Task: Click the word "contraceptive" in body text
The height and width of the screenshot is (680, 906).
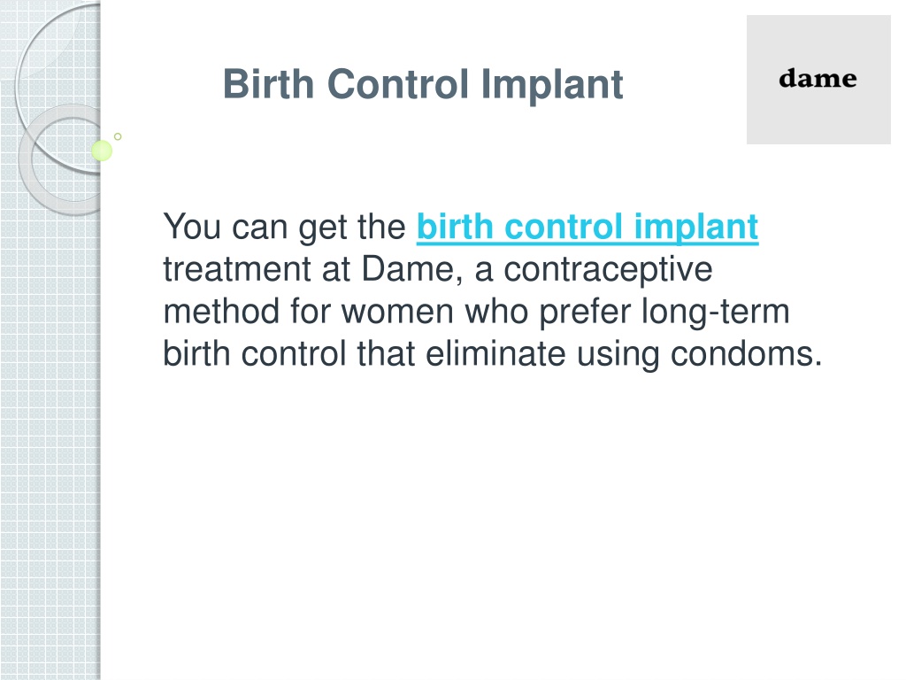Action: (608, 271)
